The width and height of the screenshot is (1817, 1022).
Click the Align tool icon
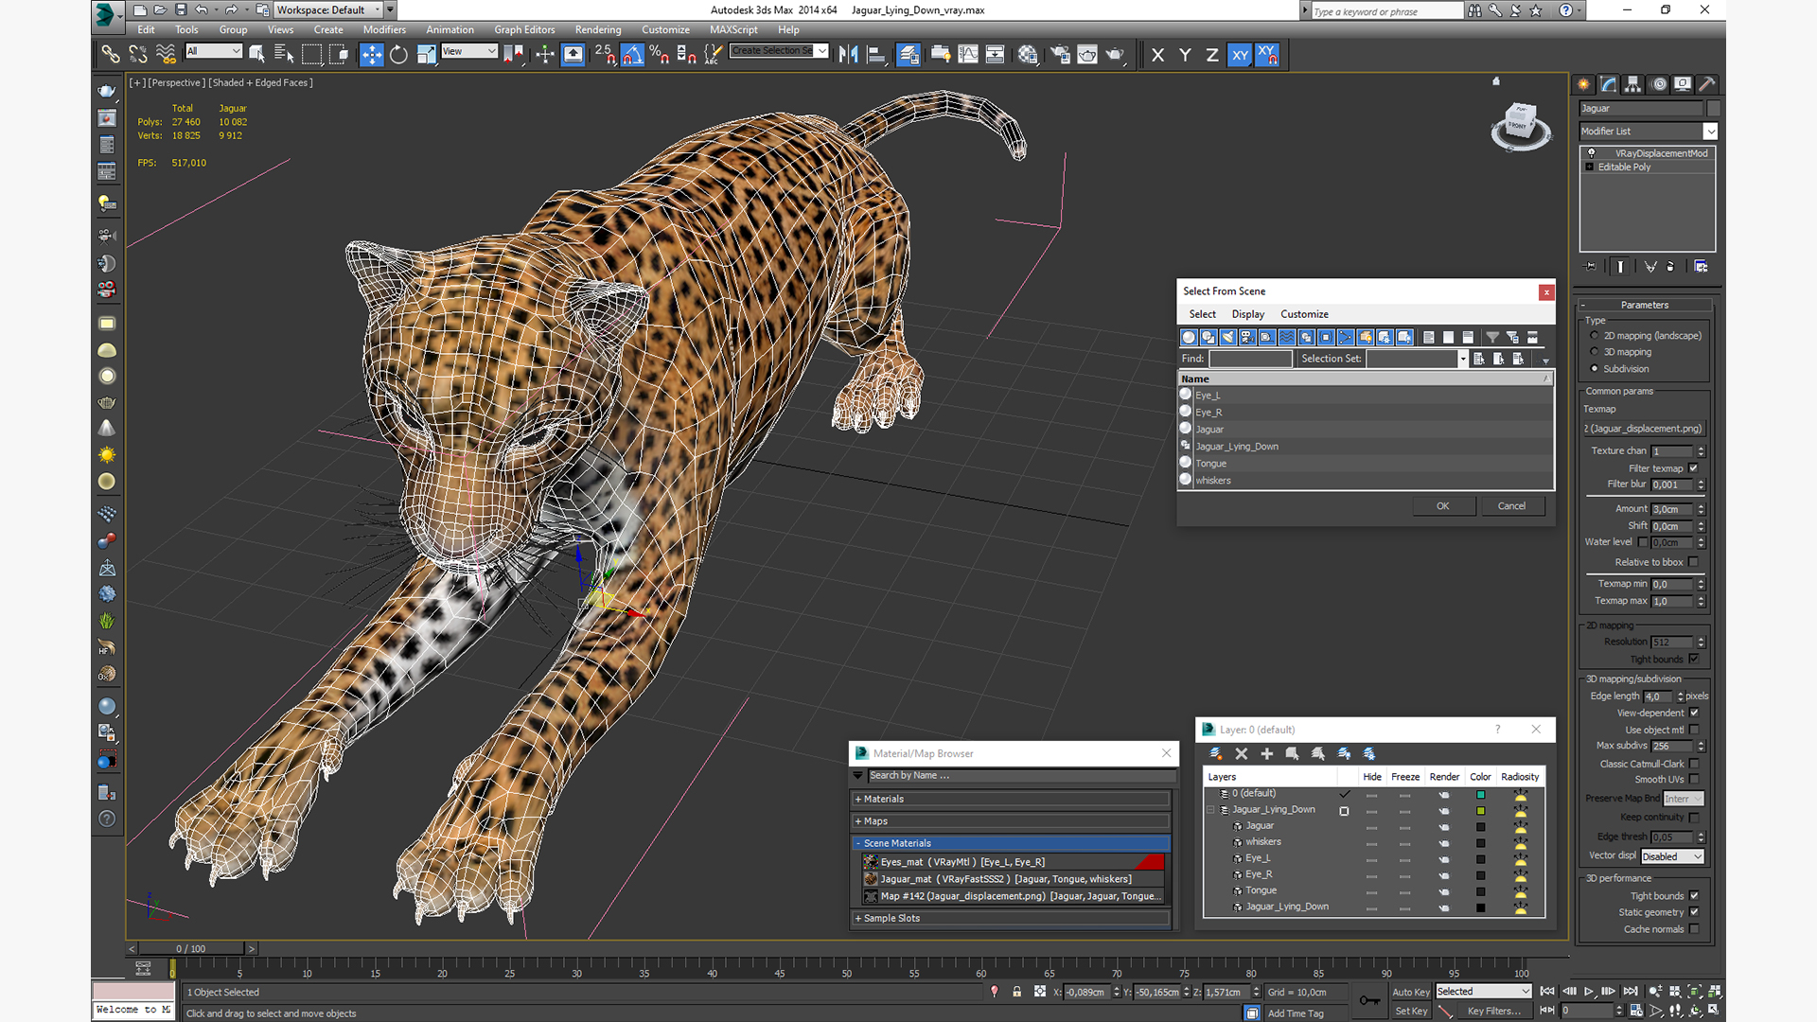click(x=876, y=55)
